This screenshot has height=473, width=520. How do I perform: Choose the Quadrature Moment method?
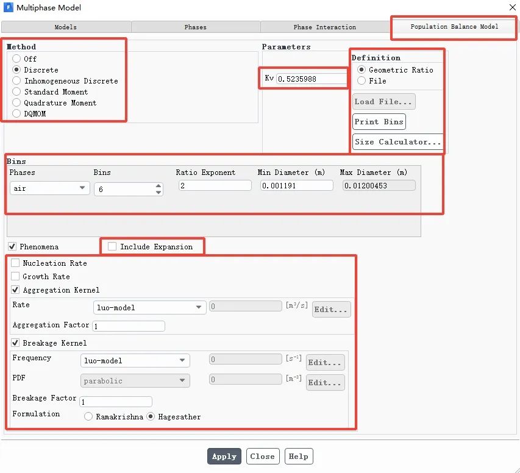coord(17,103)
